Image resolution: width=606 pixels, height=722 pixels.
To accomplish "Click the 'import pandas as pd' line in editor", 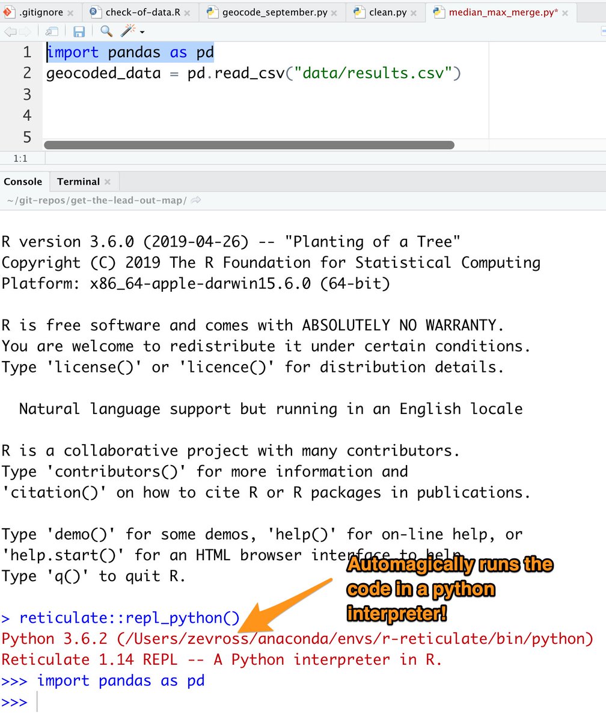I will pos(130,52).
